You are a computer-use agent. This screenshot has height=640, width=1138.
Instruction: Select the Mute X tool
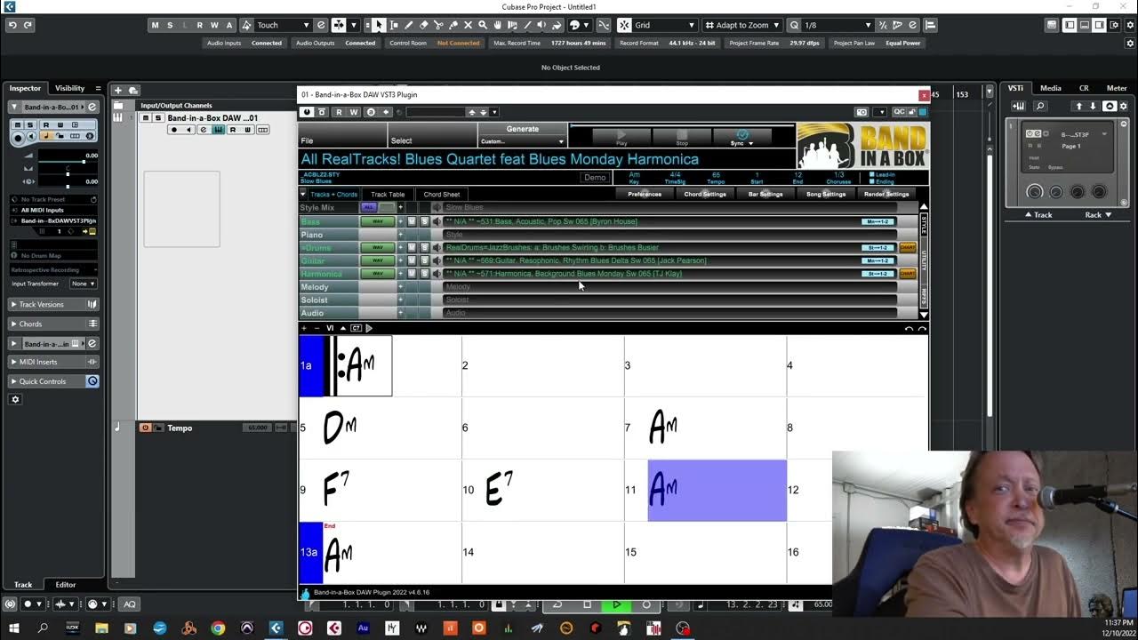(x=468, y=25)
